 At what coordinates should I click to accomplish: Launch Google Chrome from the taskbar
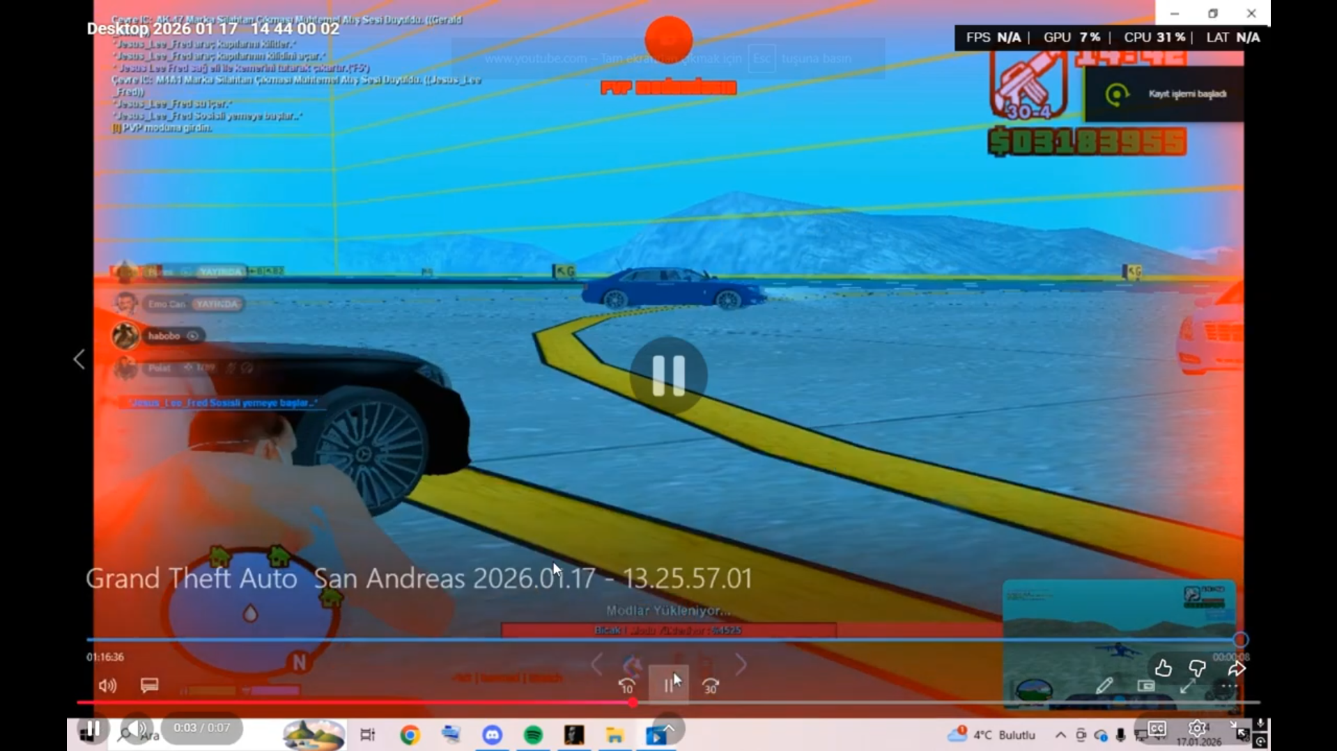410,735
